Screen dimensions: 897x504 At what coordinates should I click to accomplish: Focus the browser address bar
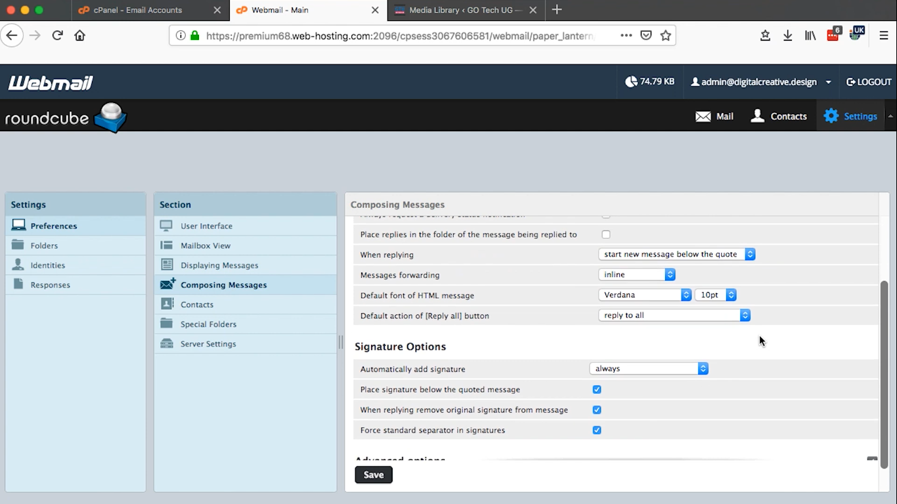point(399,36)
